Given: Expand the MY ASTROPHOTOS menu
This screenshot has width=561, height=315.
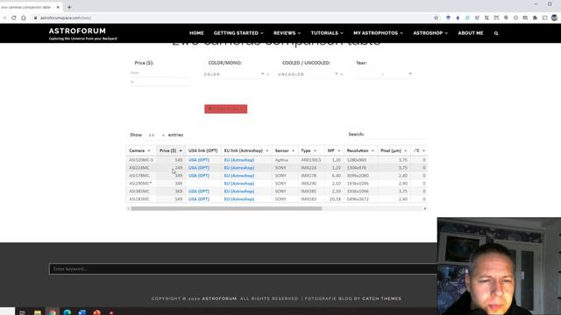Looking at the screenshot, I should 378,33.
